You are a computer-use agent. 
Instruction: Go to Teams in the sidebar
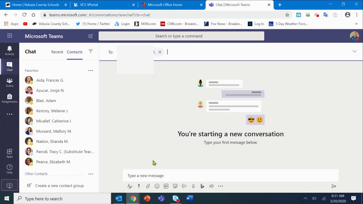coord(9,82)
